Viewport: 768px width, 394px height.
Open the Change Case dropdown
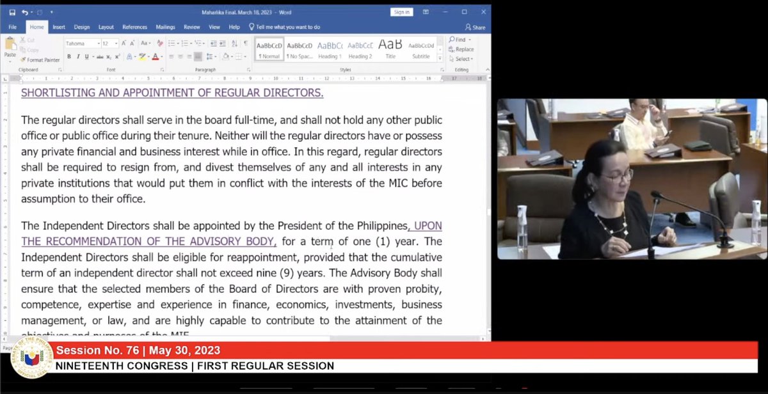pyautogui.click(x=146, y=43)
